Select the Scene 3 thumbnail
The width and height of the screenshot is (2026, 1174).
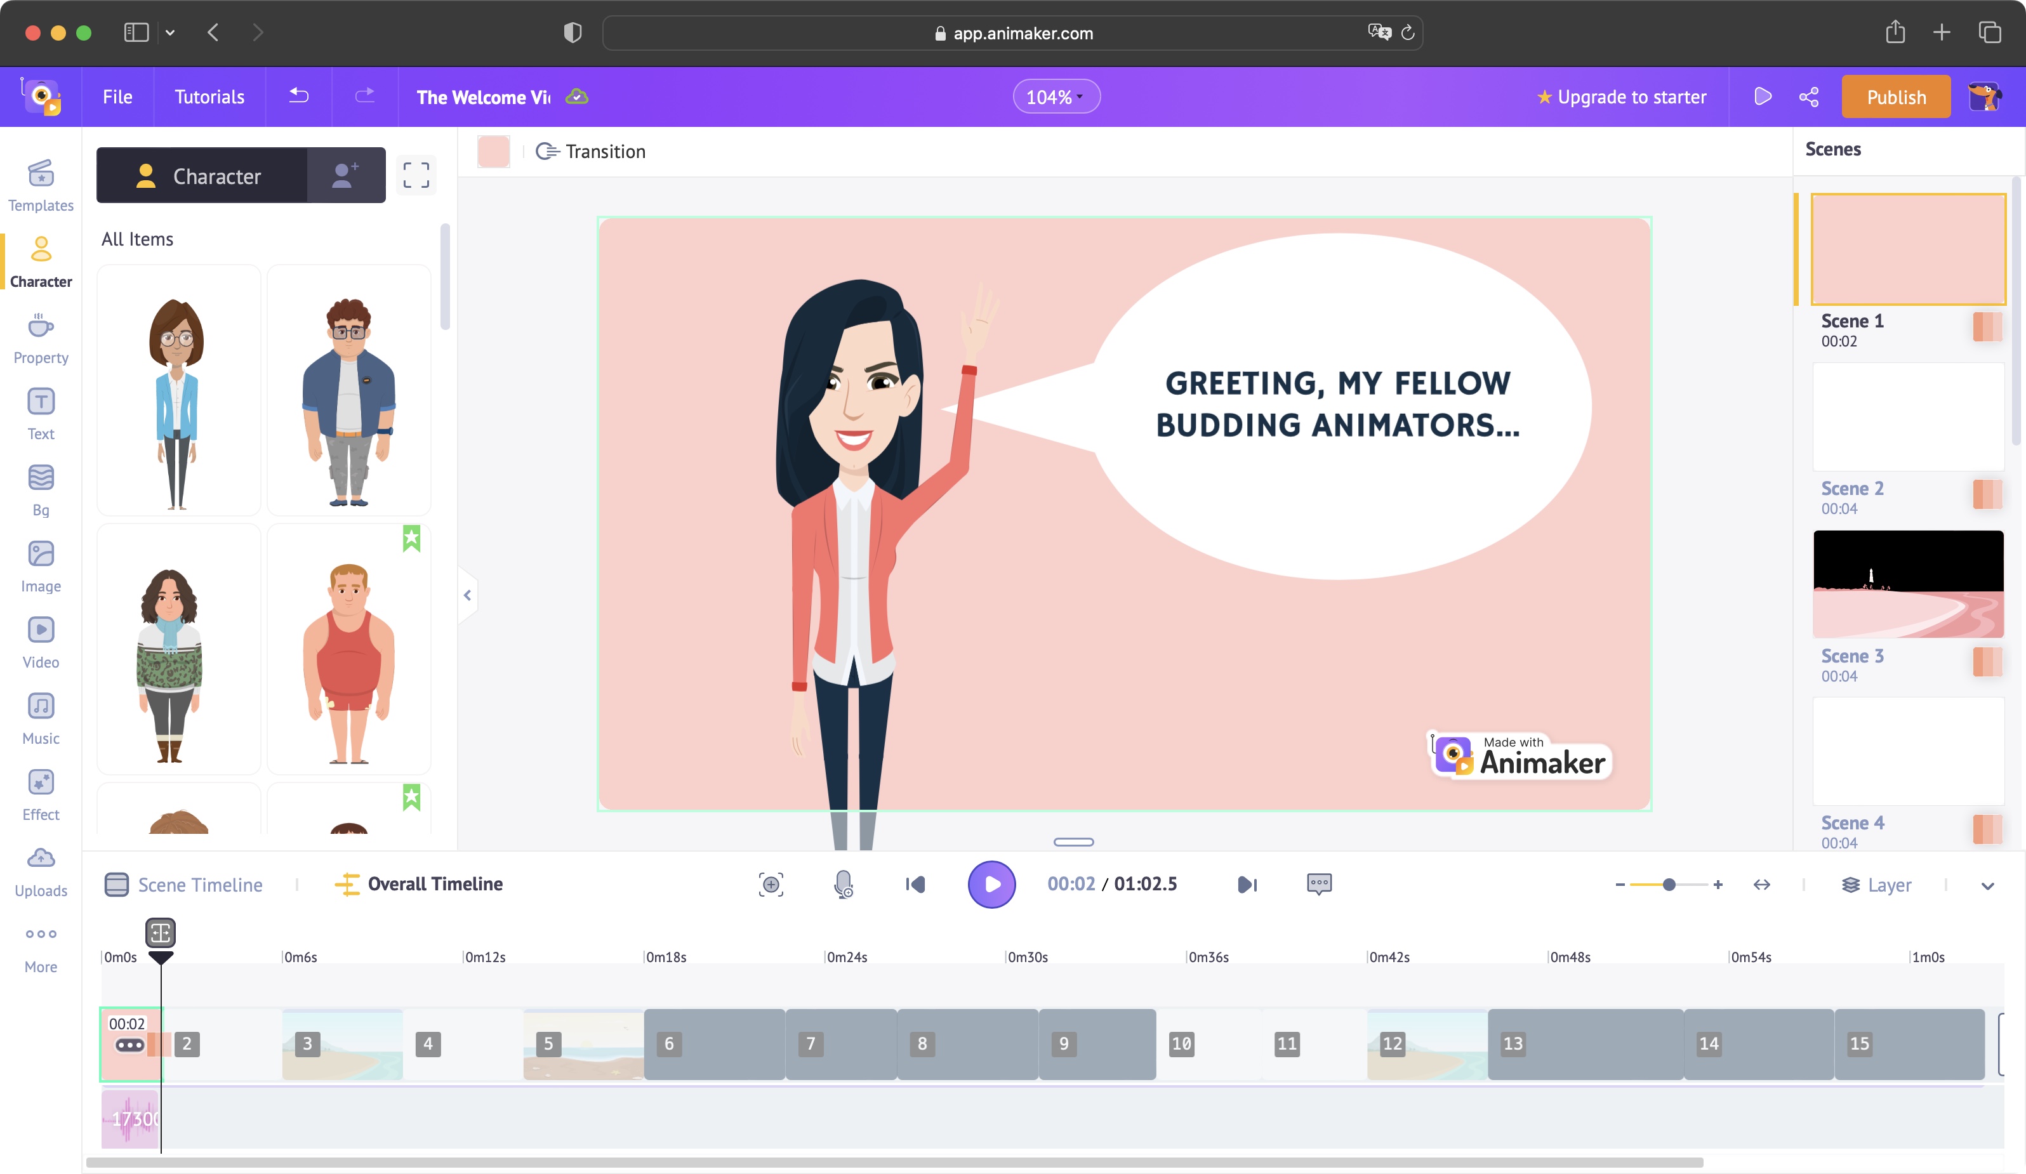1909,583
